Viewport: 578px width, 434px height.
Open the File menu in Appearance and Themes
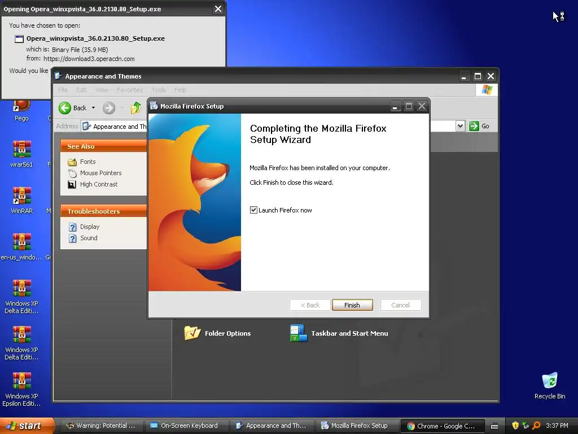click(x=63, y=90)
